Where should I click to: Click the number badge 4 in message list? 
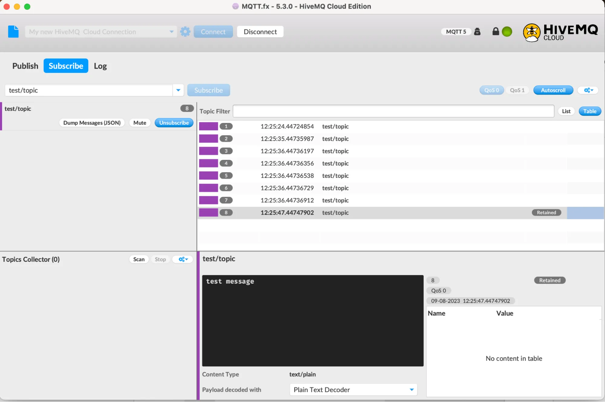click(x=226, y=163)
